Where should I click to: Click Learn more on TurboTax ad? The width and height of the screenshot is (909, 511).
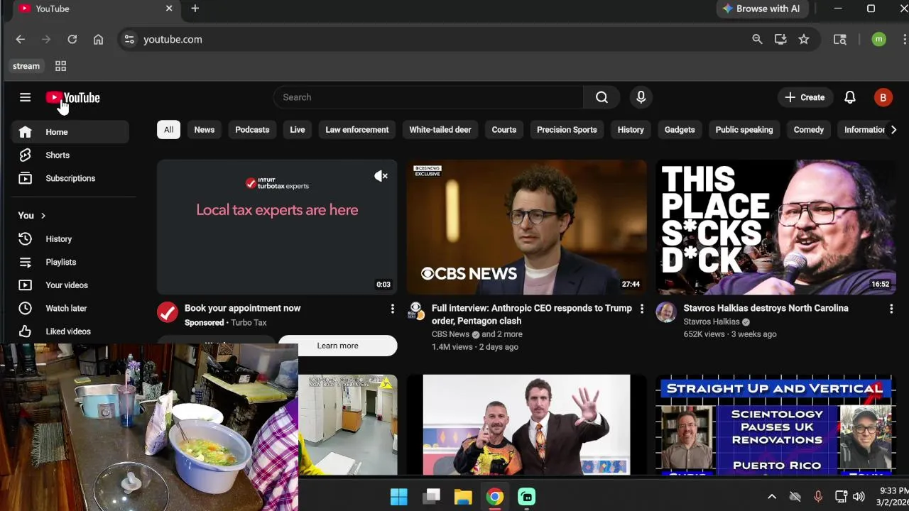click(337, 346)
